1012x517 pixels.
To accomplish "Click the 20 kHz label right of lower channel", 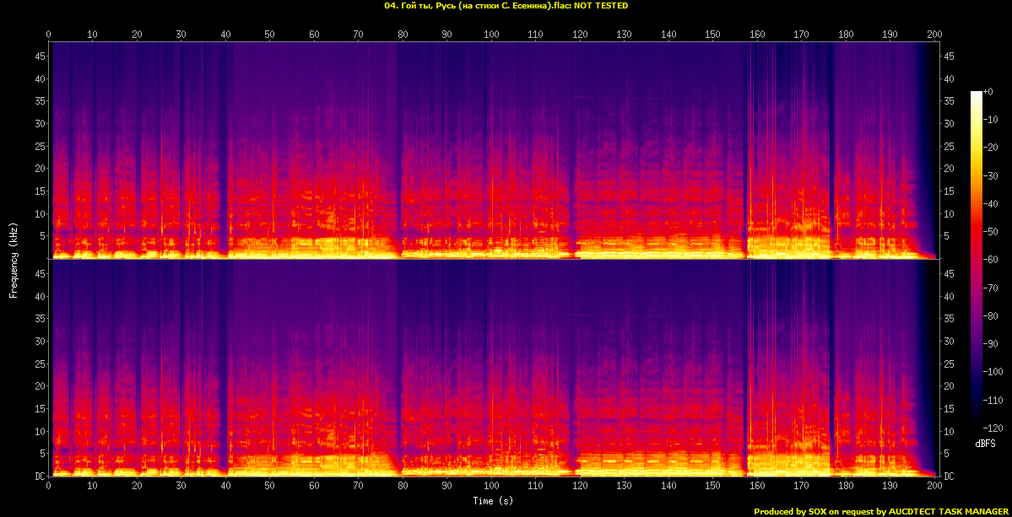I will (948, 386).
